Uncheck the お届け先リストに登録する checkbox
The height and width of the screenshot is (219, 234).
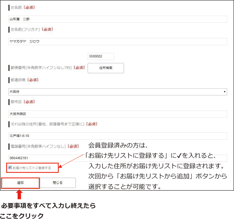point(10,168)
